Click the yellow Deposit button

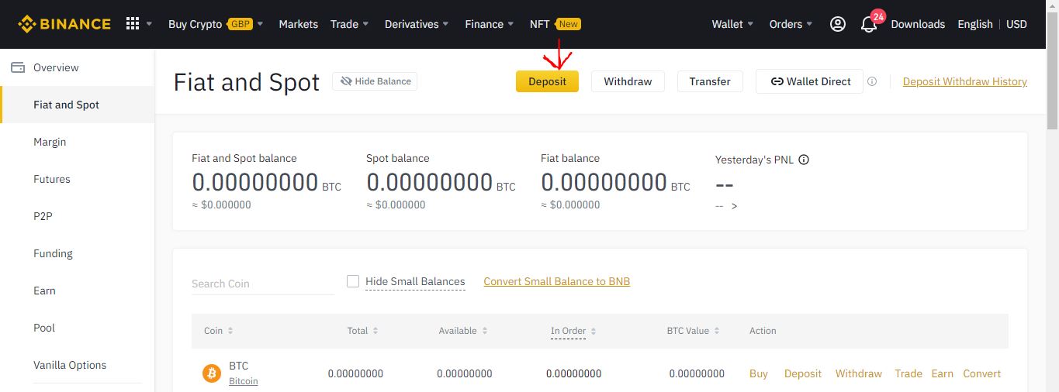click(547, 81)
